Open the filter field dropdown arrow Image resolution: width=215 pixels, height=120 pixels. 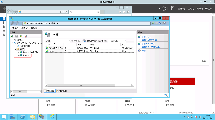point(69,41)
